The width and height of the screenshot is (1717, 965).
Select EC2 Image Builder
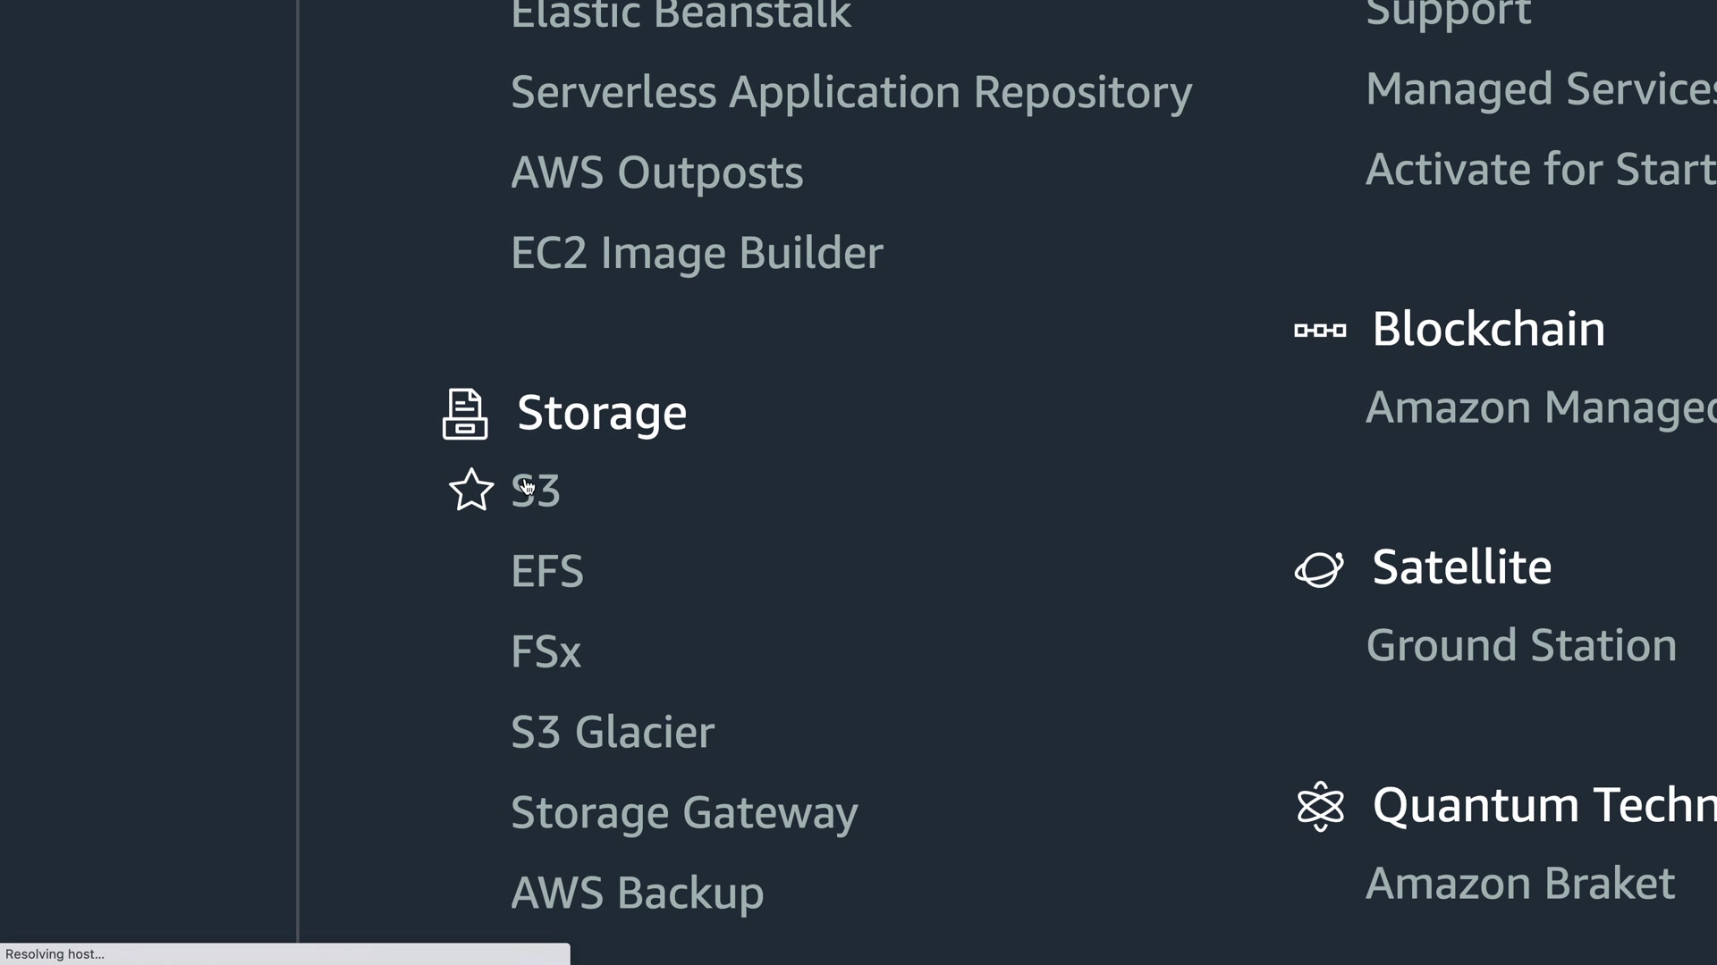(697, 254)
